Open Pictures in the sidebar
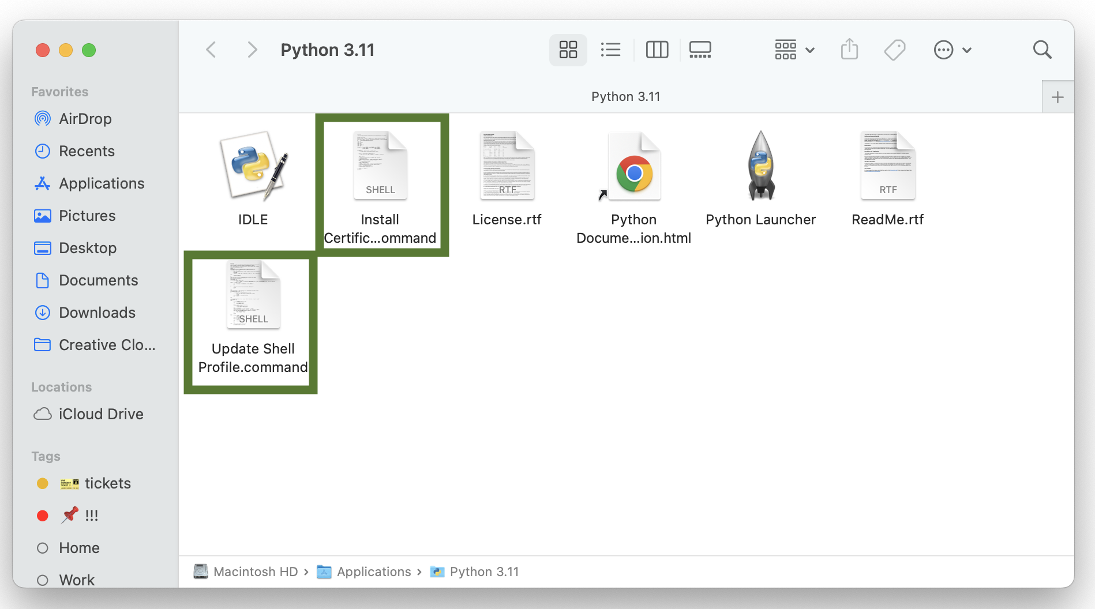This screenshot has width=1095, height=609. [x=87, y=216]
